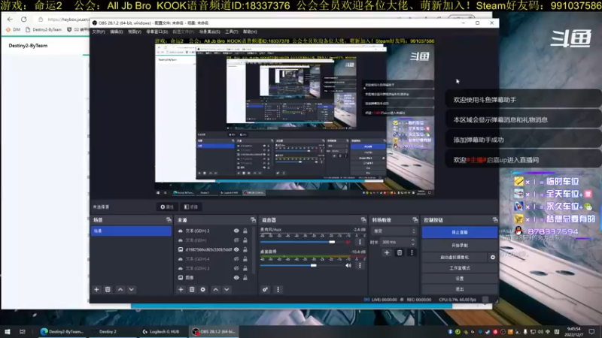The height and width of the screenshot is (338, 602).
Task: Add a new source with plus icon
Action: click(x=181, y=290)
